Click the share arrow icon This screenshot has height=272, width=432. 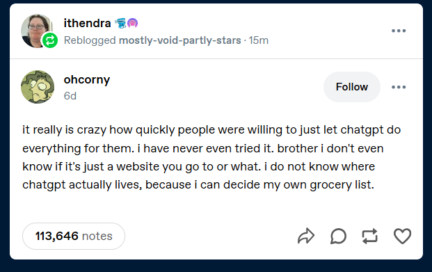[x=306, y=237]
